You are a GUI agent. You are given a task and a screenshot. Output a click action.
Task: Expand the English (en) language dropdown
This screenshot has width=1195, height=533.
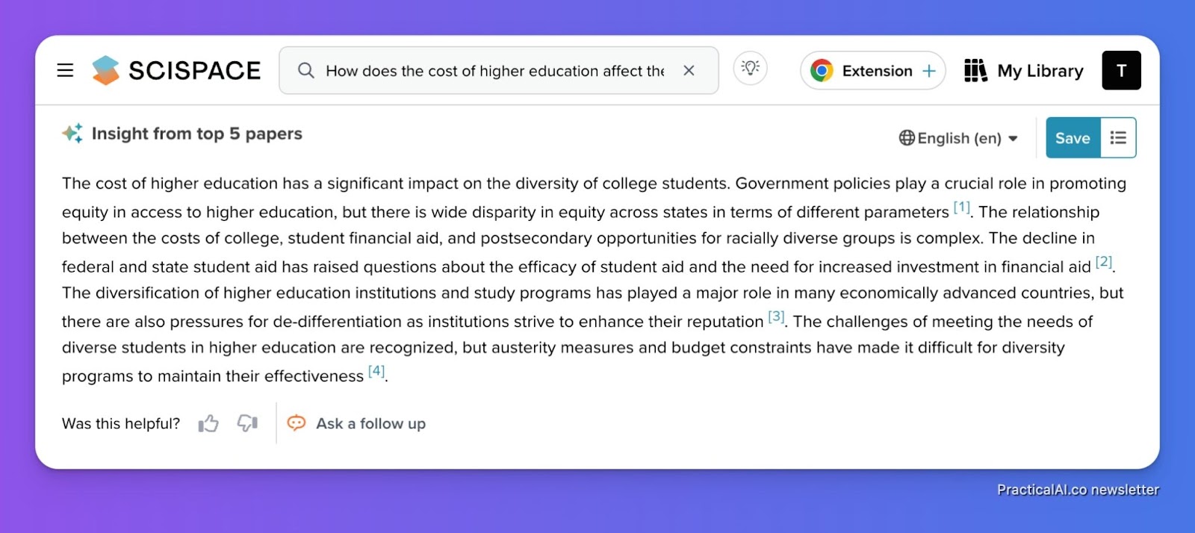point(959,138)
